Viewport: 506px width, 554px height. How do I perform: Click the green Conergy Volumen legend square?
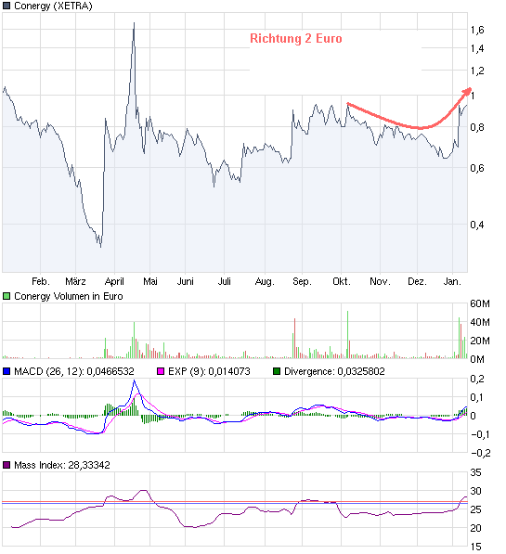tap(6, 296)
